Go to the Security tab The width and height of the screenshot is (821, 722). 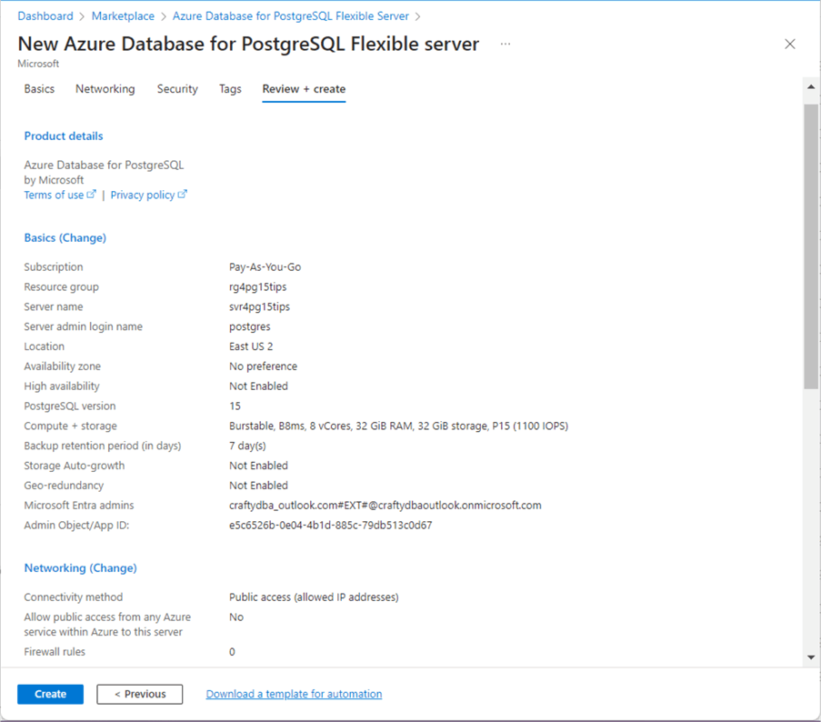[177, 89]
